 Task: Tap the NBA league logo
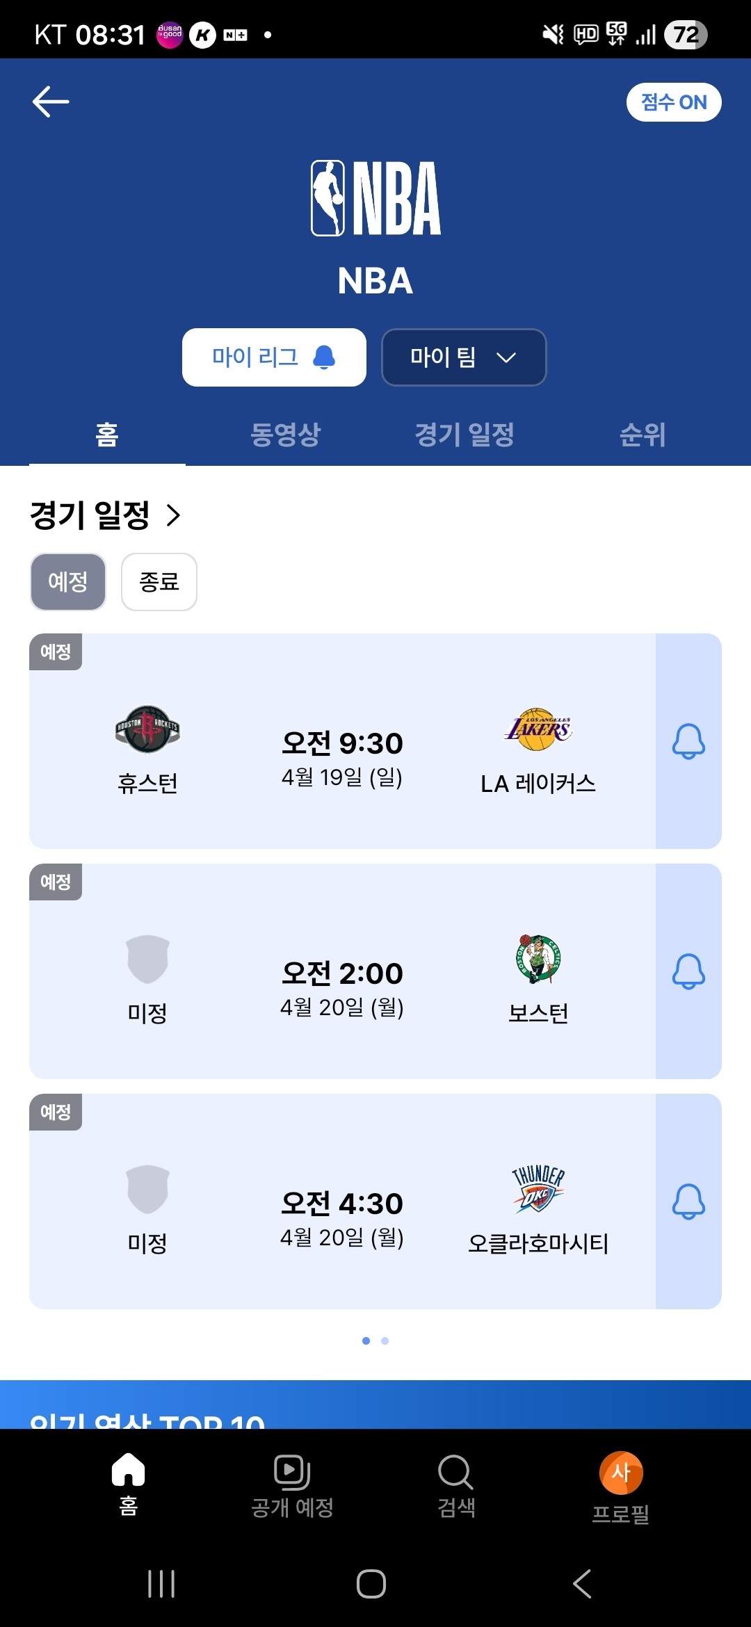(375, 199)
